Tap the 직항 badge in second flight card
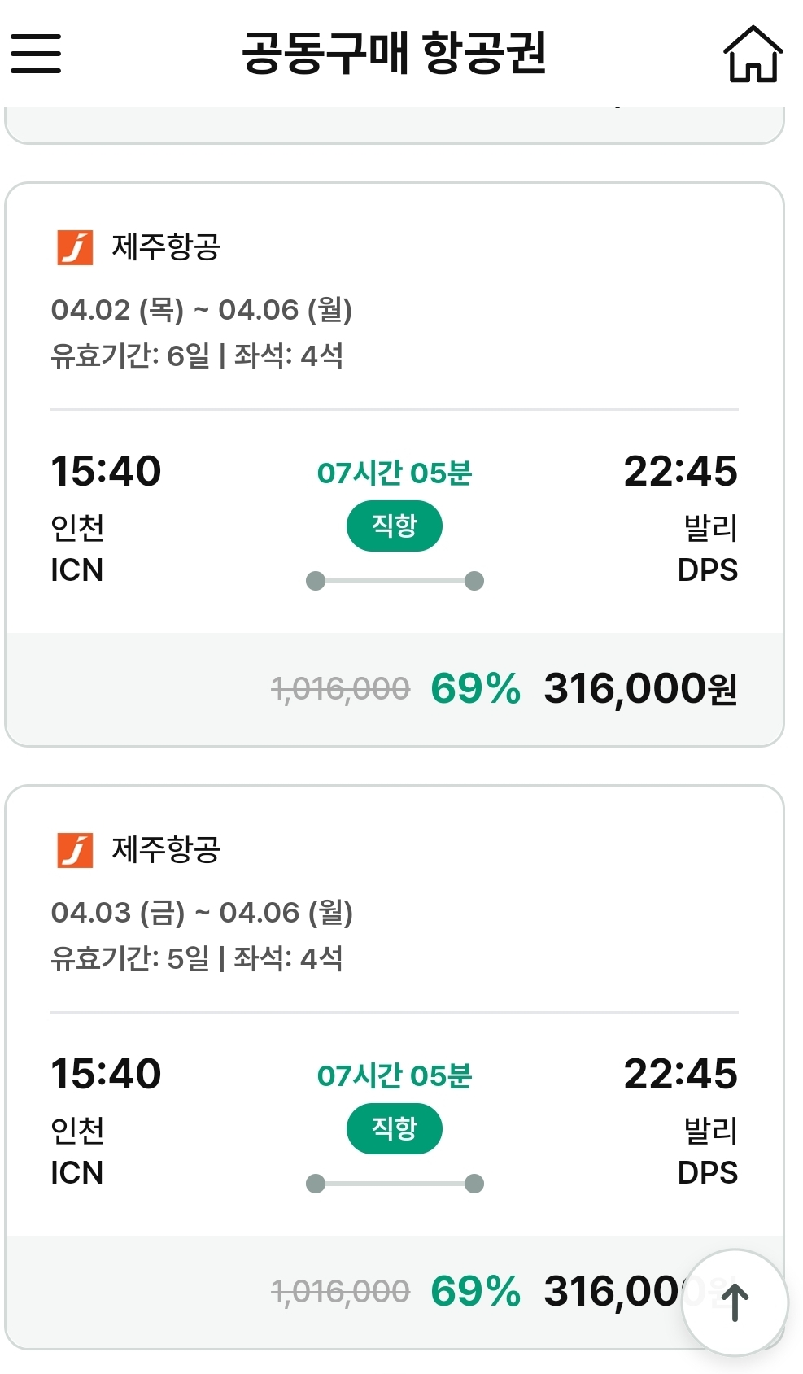 point(395,1128)
